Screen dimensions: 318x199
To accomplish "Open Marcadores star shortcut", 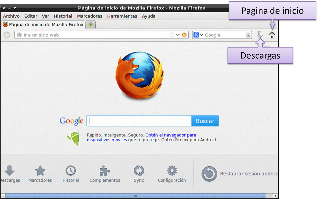I will [40, 174].
